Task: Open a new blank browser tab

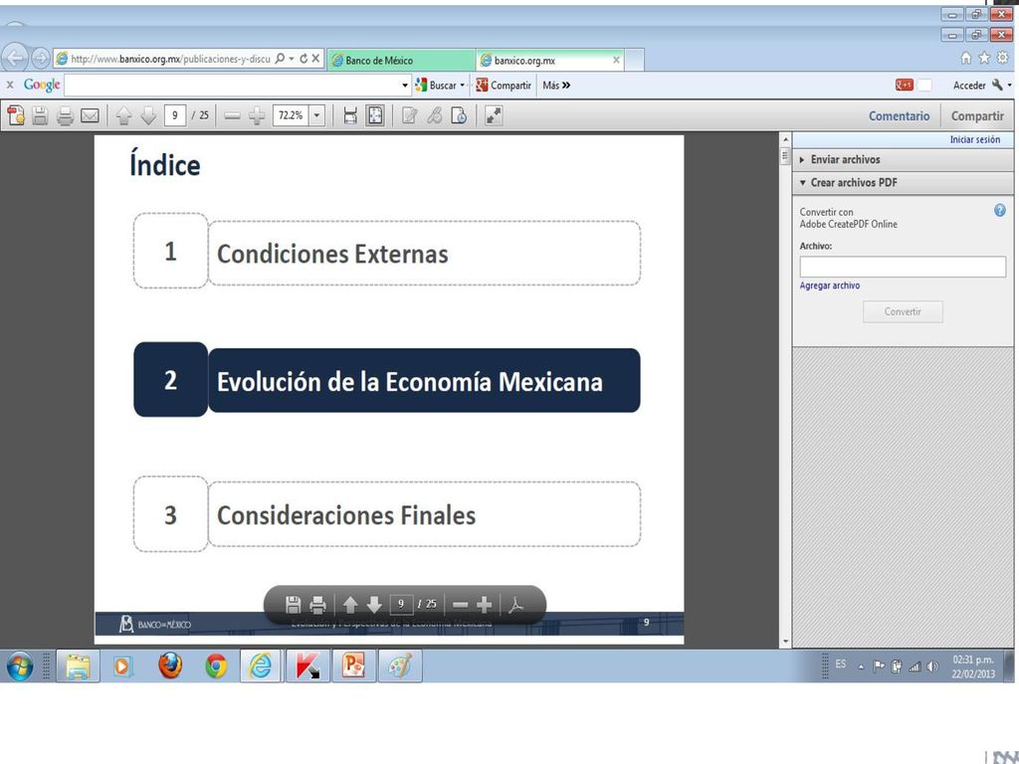Action: pos(634,60)
